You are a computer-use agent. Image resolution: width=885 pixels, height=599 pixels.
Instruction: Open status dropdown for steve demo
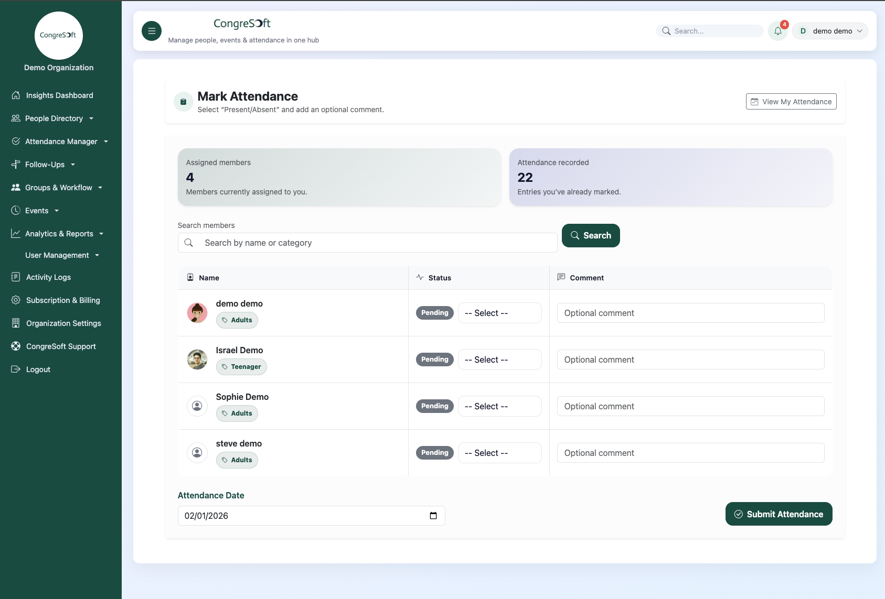[x=499, y=453]
